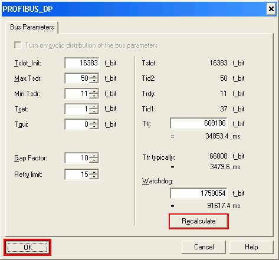Click the Min.Tsdr label
The width and height of the screenshot is (279, 260).
(27, 94)
